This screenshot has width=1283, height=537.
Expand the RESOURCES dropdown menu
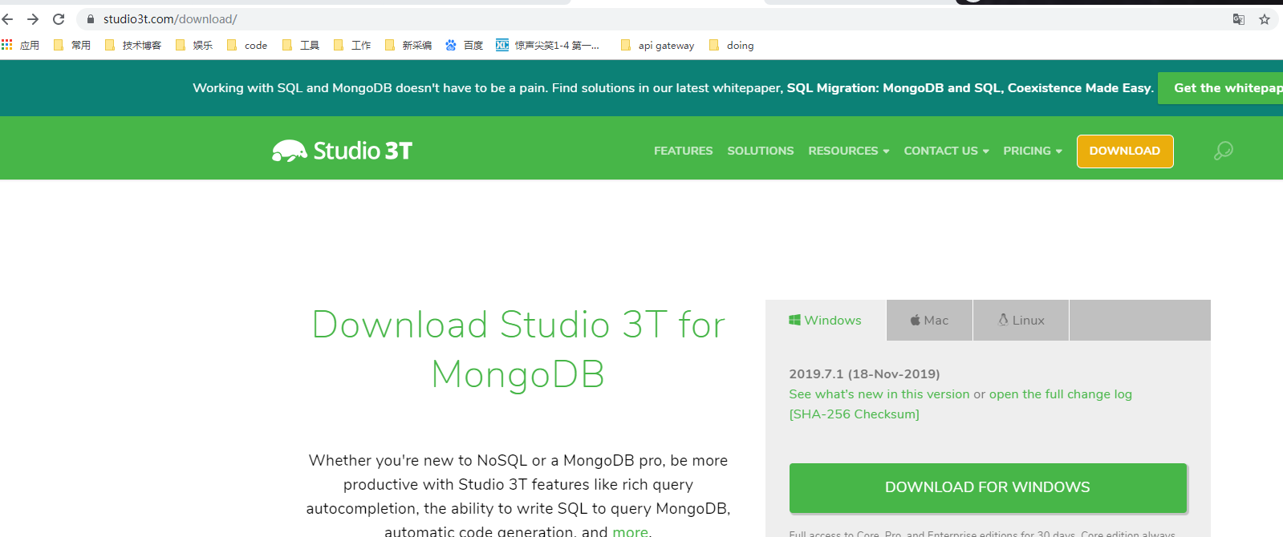[848, 151]
